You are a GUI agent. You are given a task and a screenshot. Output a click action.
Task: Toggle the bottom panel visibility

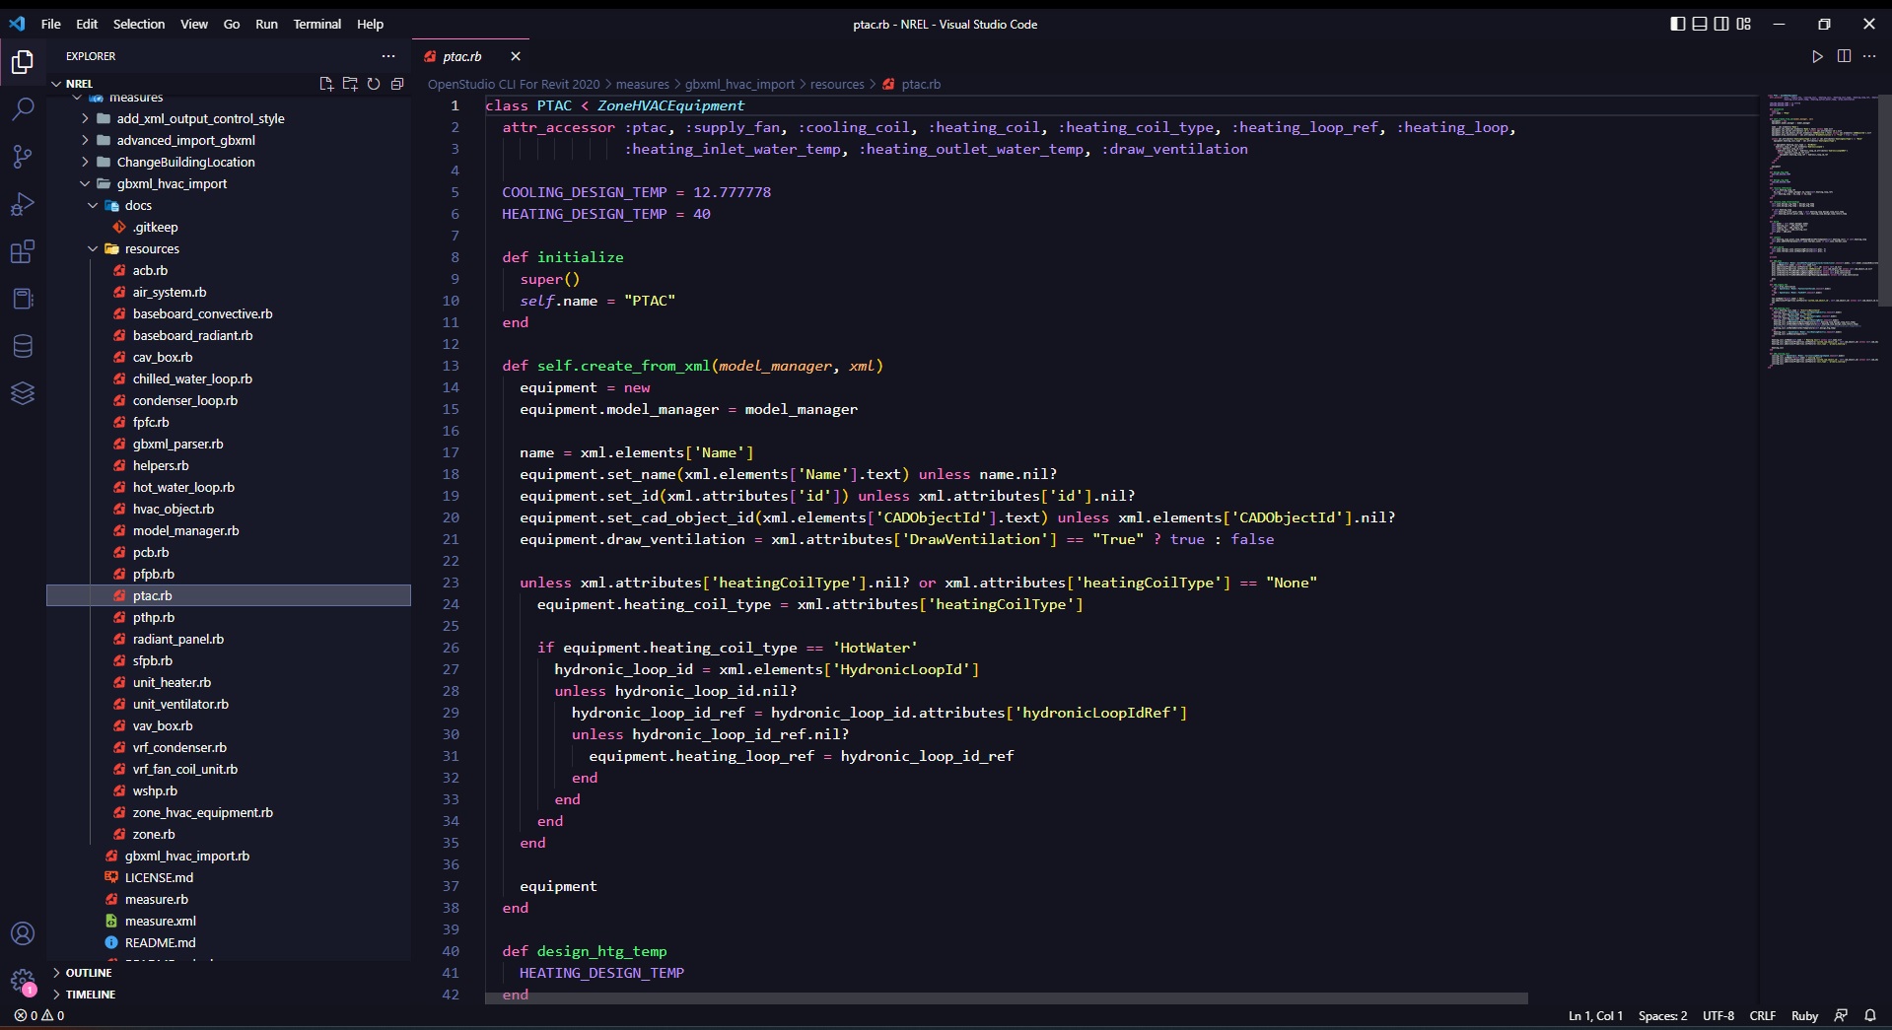[1700, 24]
